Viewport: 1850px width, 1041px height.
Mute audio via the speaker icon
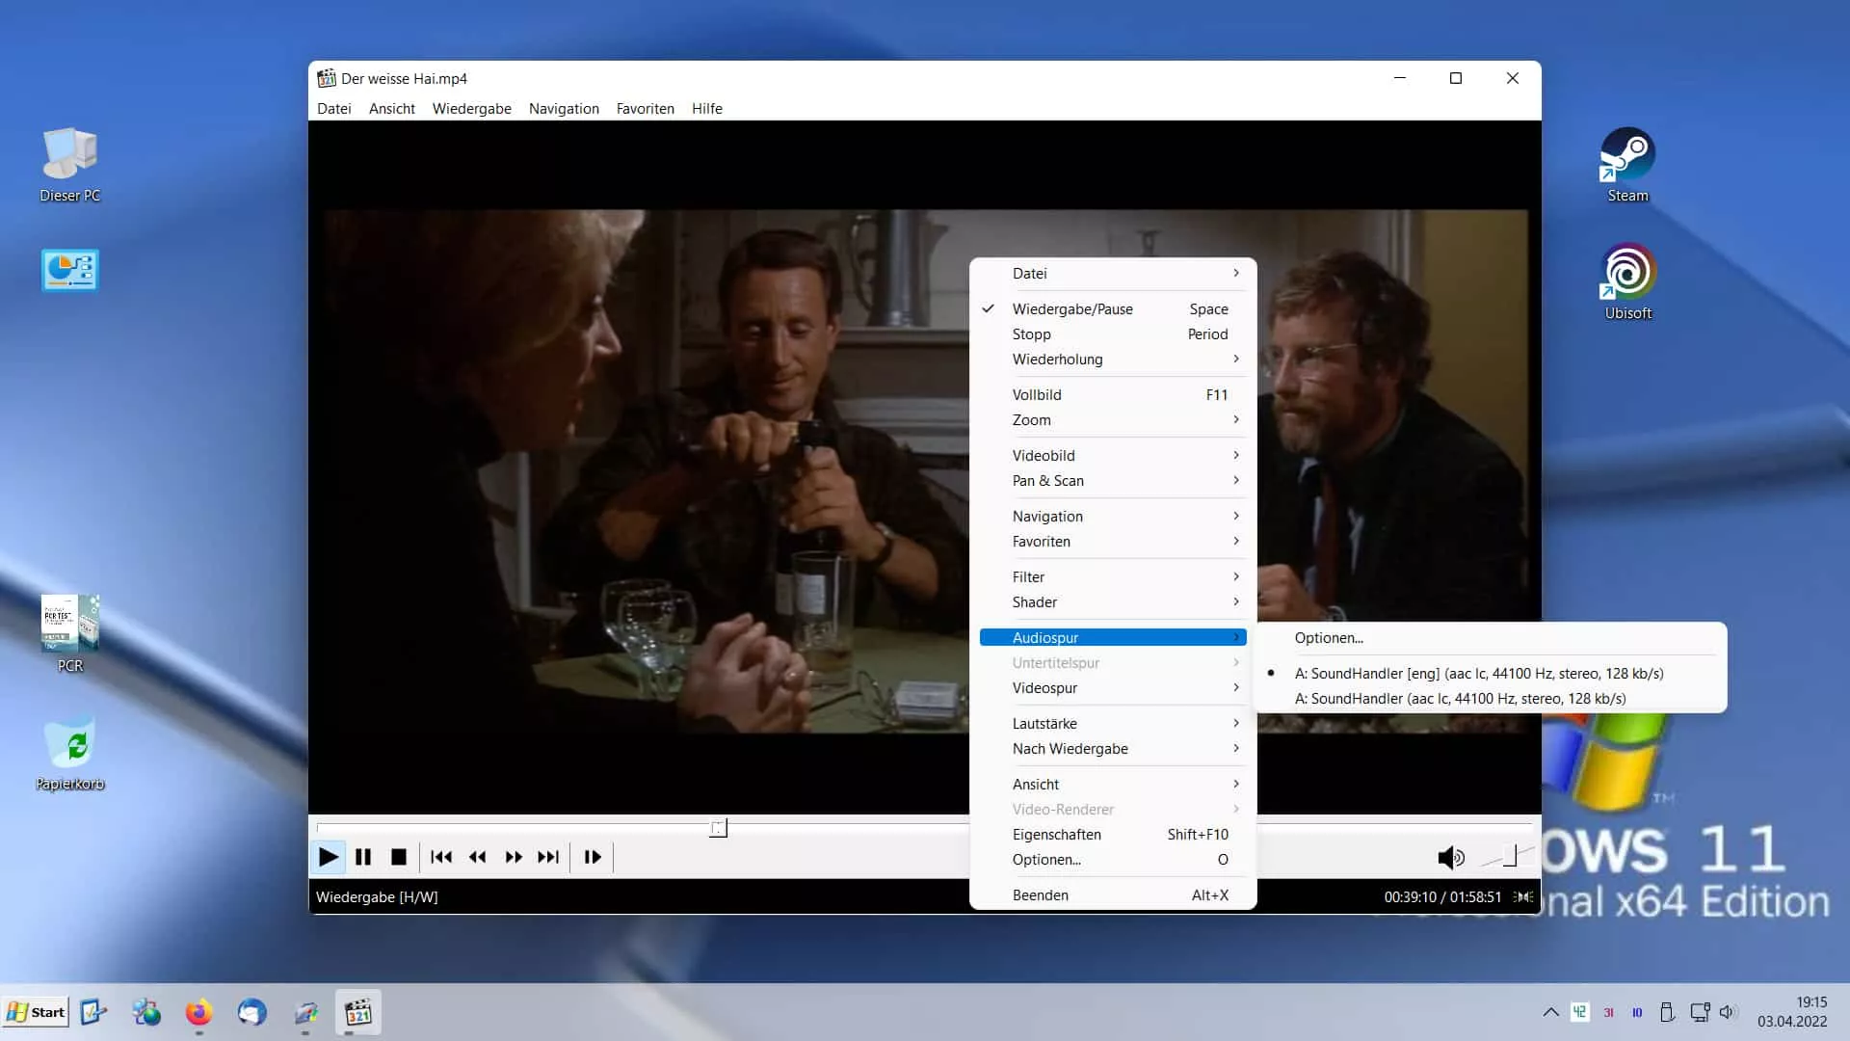(x=1450, y=857)
